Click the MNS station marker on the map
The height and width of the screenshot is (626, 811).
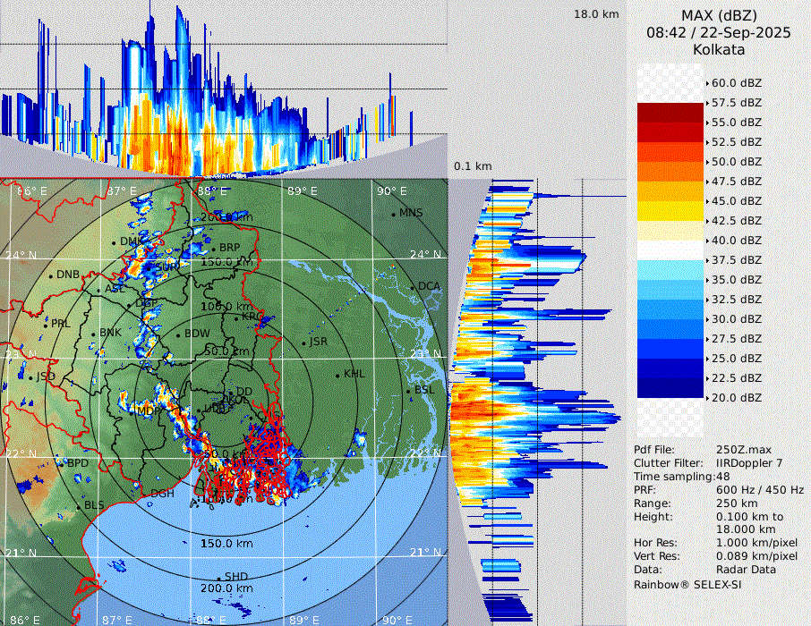pyautogui.click(x=393, y=214)
